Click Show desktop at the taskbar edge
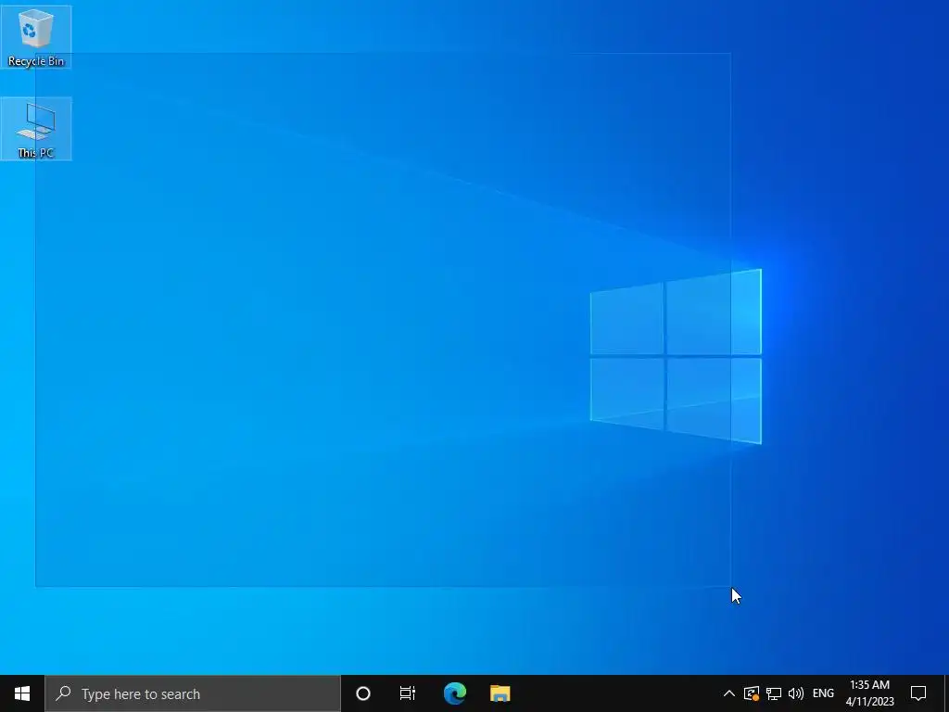 click(x=946, y=693)
